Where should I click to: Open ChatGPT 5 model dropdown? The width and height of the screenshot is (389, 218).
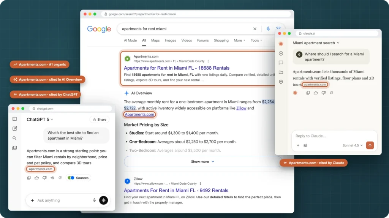[x=40, y=119]
